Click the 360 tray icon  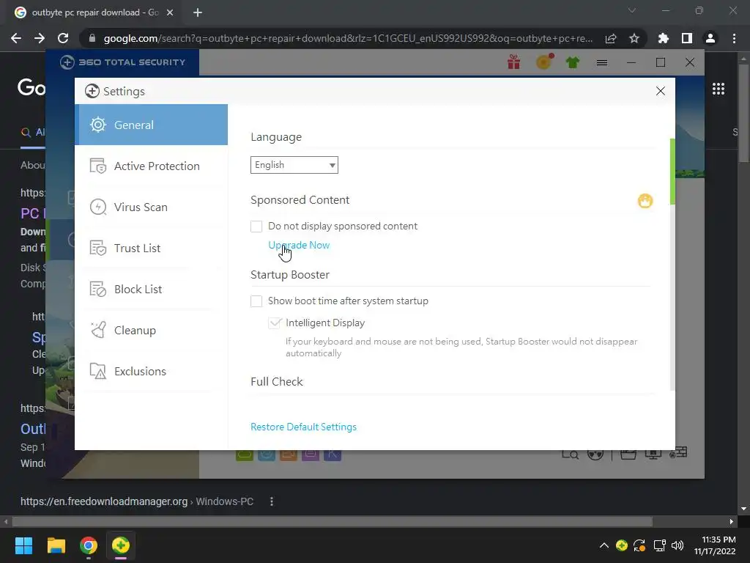click(x=622, y=545)
